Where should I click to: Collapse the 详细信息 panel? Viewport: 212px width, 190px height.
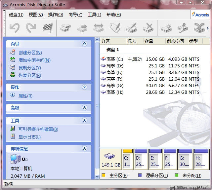tap(85, 148)
